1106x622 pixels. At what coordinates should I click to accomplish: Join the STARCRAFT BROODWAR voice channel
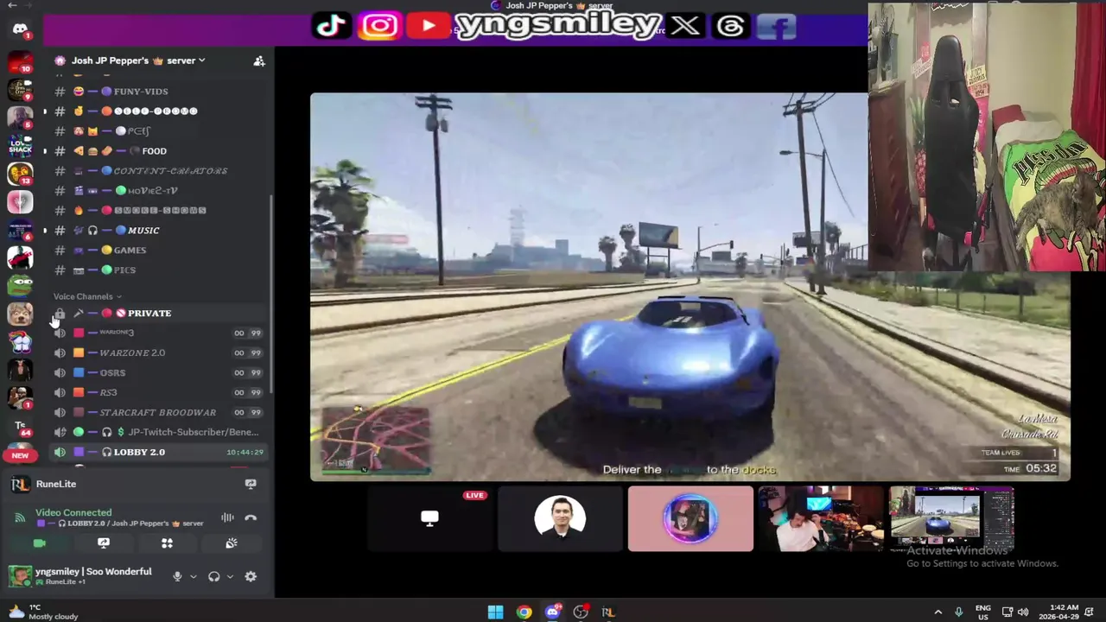tap(157, 412)
